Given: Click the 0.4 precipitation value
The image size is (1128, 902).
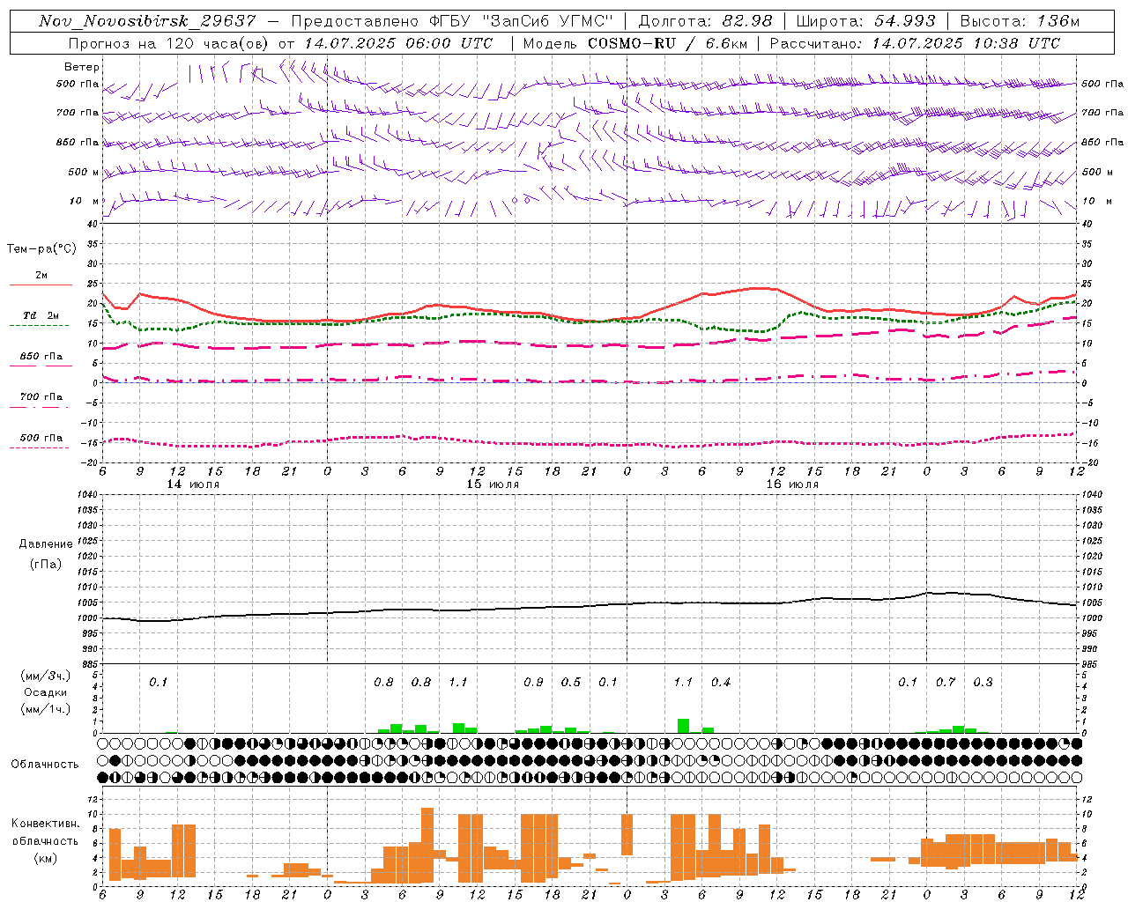Looking at the screenshot, I should pos(721,683).
